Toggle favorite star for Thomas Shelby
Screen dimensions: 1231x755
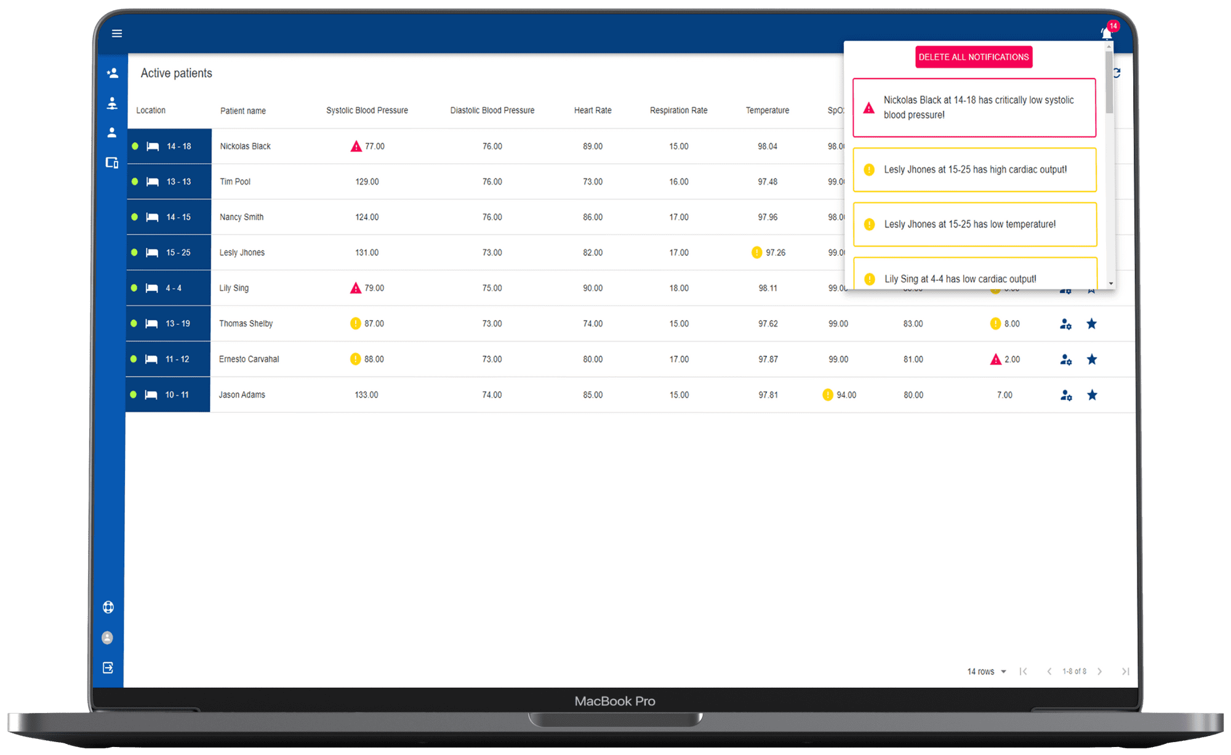point(1091,324)
